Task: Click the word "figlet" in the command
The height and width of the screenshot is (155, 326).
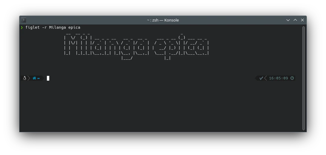Action: click(x=33, y=27)
